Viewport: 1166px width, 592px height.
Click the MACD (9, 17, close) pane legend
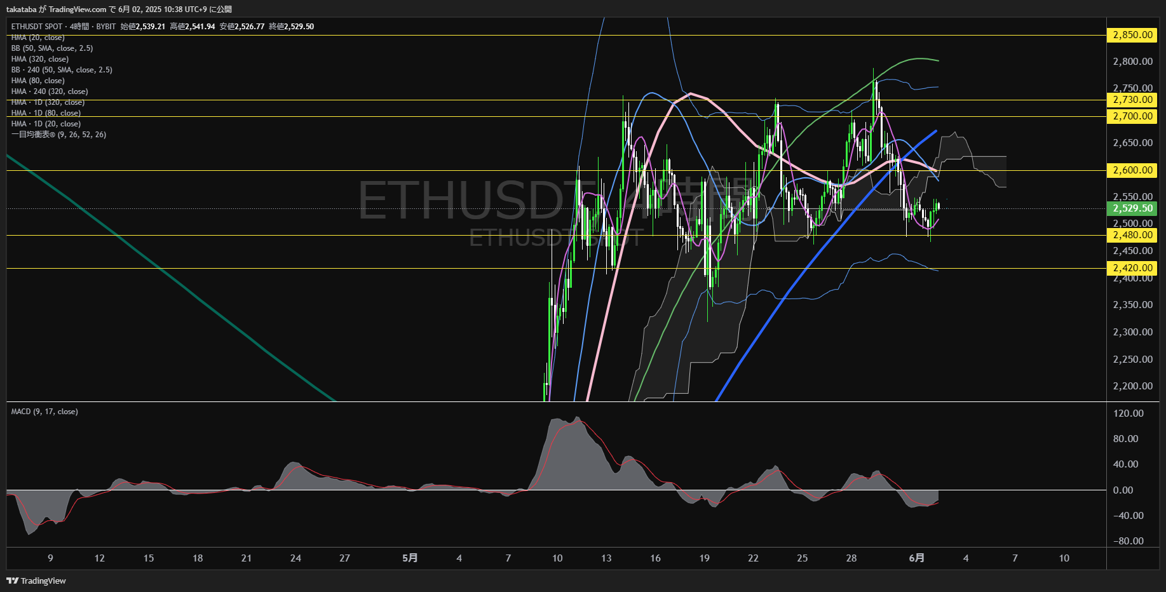coord(44,412)
